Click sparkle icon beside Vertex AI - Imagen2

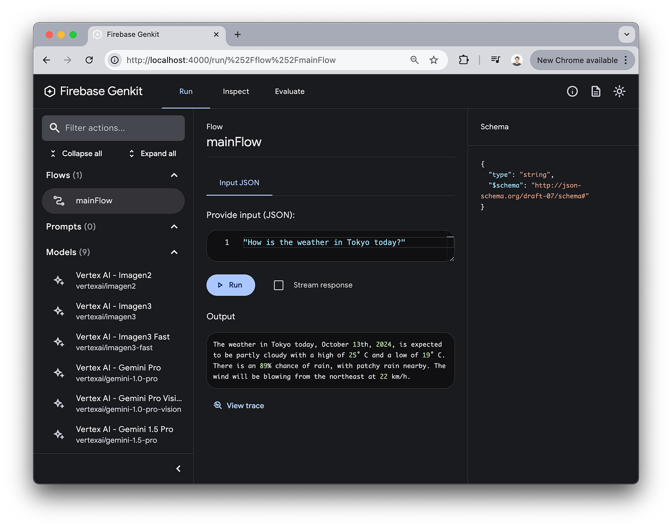[59, 281]
